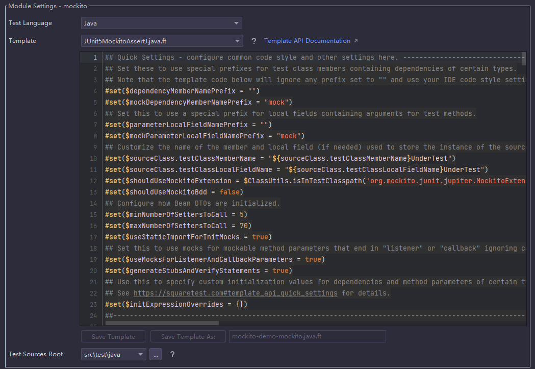This screenshot has width=535, height=369.
Task: Click the $sourceClass.testClassLocalFieldName set line
Action: (x=296, y=169)
